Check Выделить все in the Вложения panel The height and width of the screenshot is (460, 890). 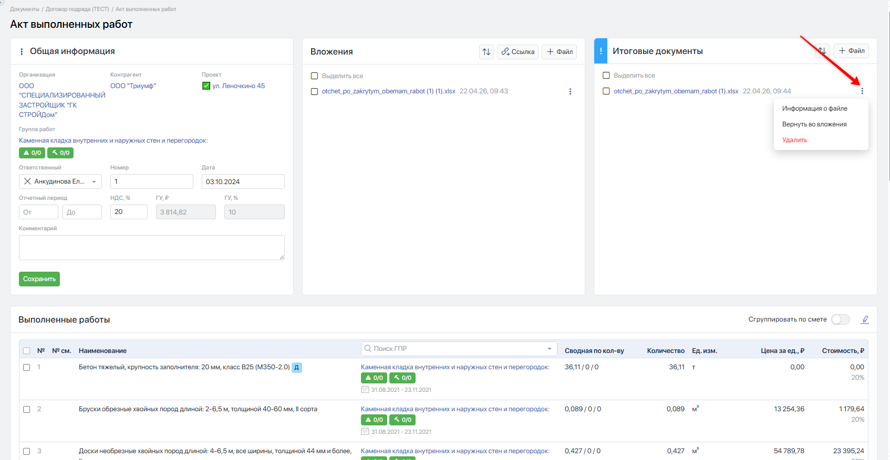(314, 76)
